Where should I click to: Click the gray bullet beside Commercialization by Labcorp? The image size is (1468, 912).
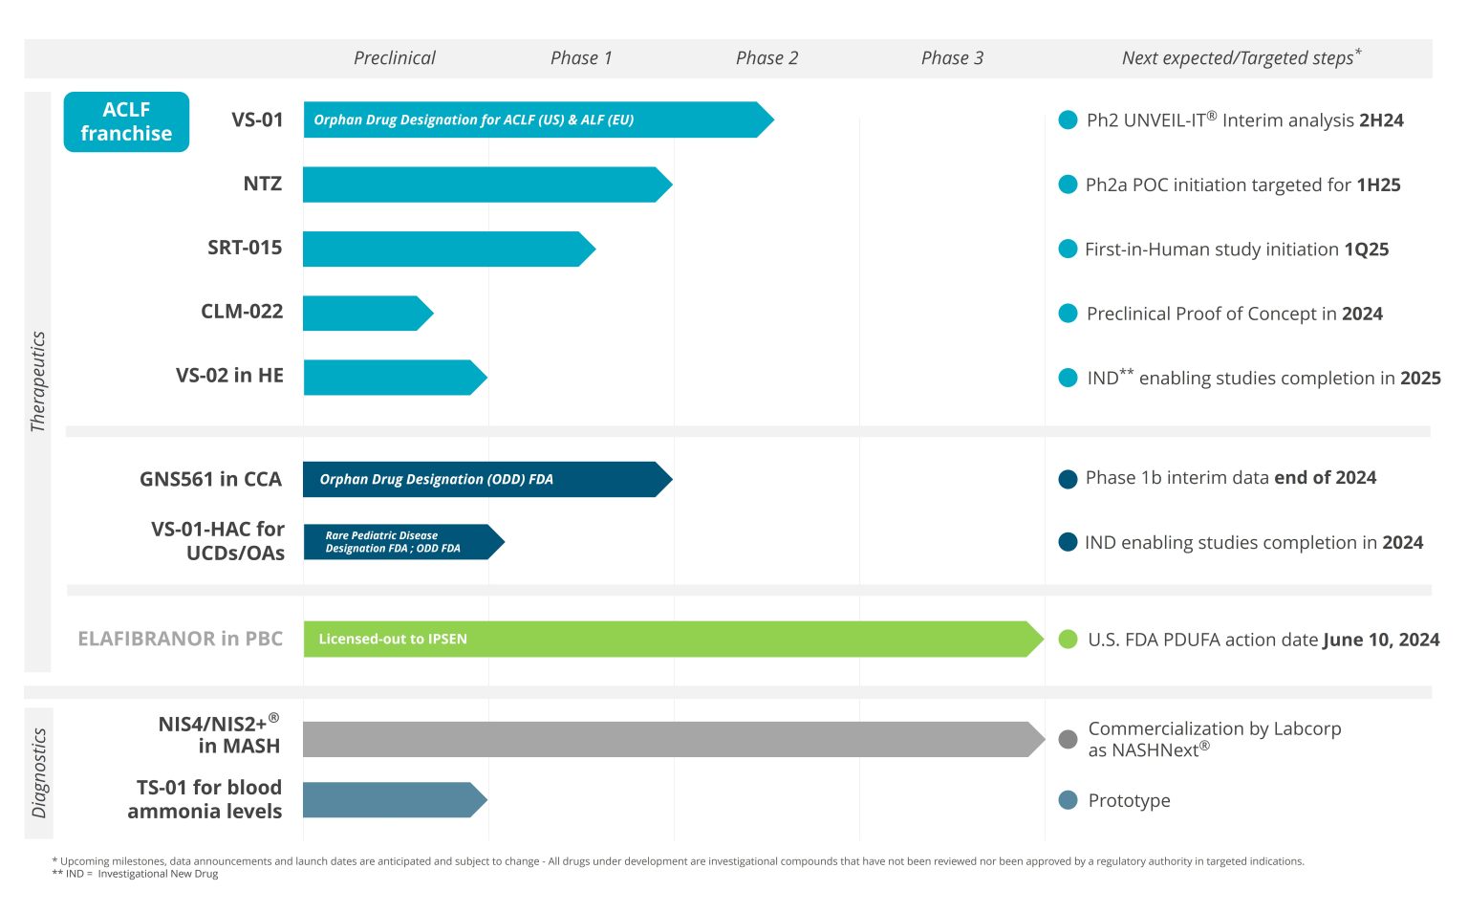pos(1068,739)
